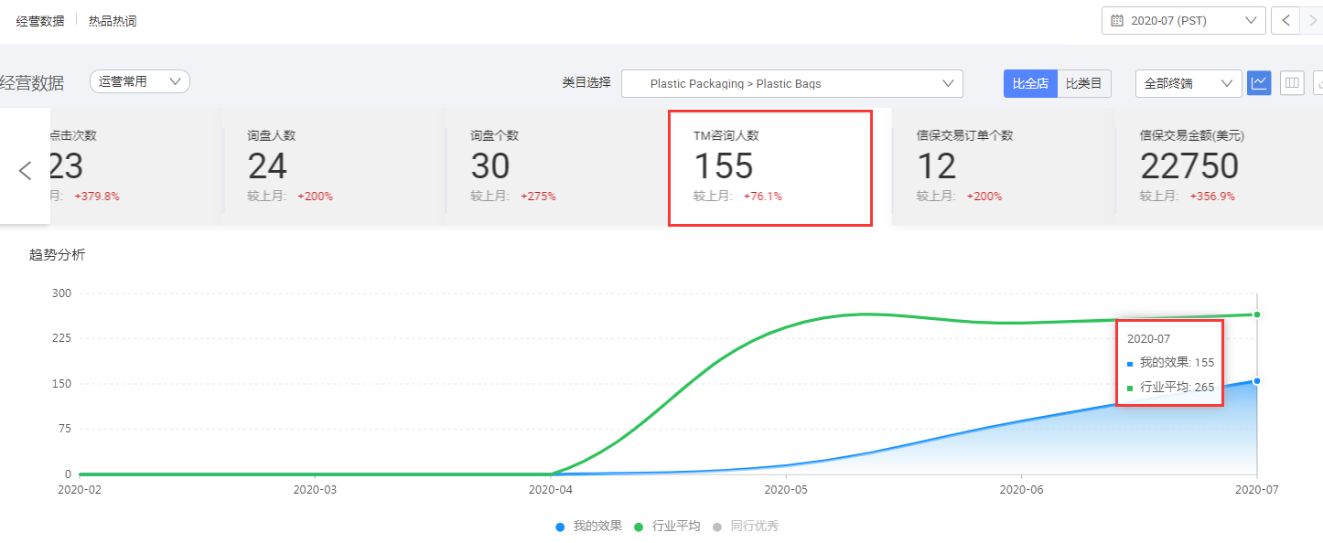1323x543 pixels.
Task: Click the export icon at far right
Action: [1318, 83]
